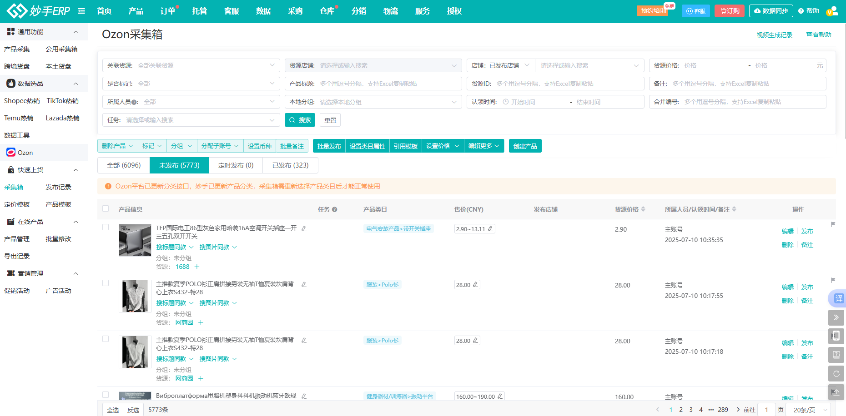Check the box for the second POLO shirt product
846x416 pixels.
pos(106,339)
